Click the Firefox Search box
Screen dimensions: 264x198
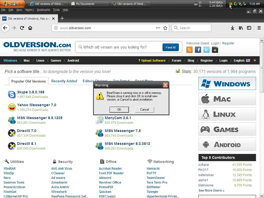(x=191, y=28)
